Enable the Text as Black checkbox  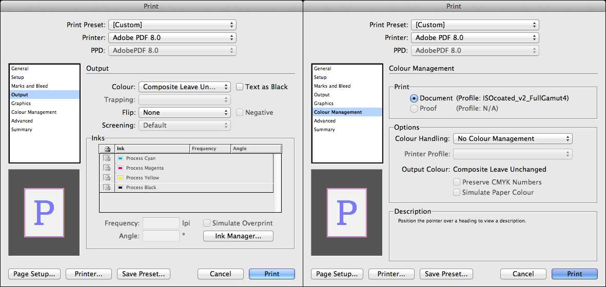[240, 87]
